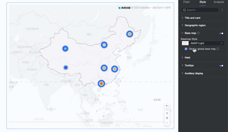Viewport: 228px width, 132px height.
Task: Expand the Tooltips section
Action: point(182,65)
